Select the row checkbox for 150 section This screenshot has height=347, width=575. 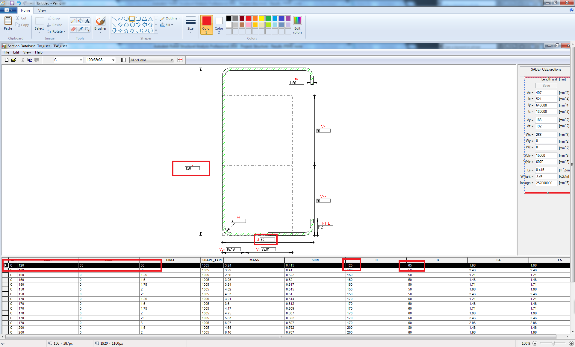click(5, 275)
